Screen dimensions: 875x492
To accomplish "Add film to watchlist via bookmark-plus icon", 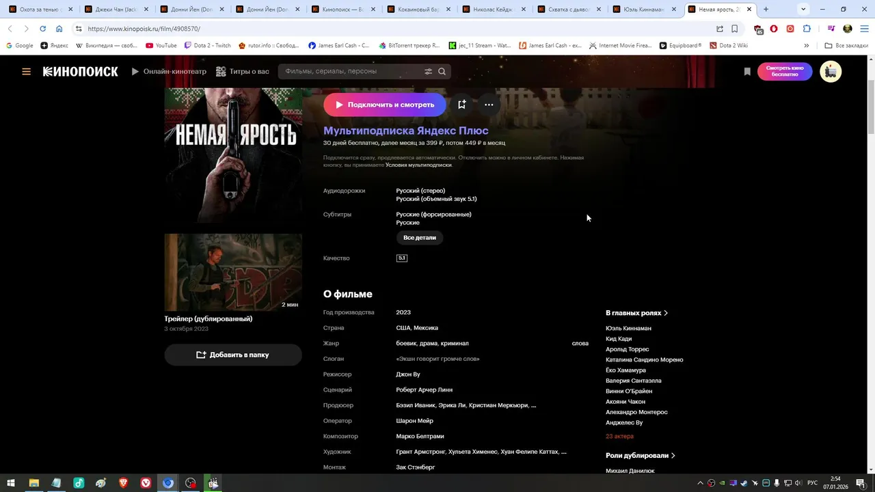I will [x=462, y=105].
